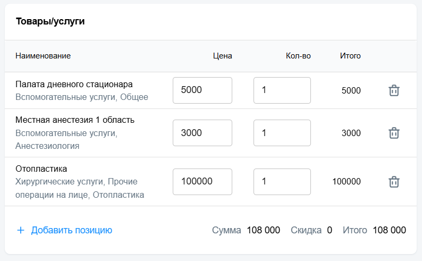Screen dimensions: 422x261
Task: Click the Наименование column header
Action: click(43, 56)
